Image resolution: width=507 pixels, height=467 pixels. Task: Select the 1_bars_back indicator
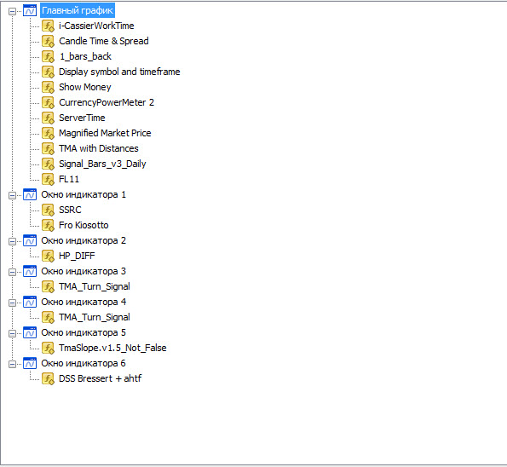(85, 56)
